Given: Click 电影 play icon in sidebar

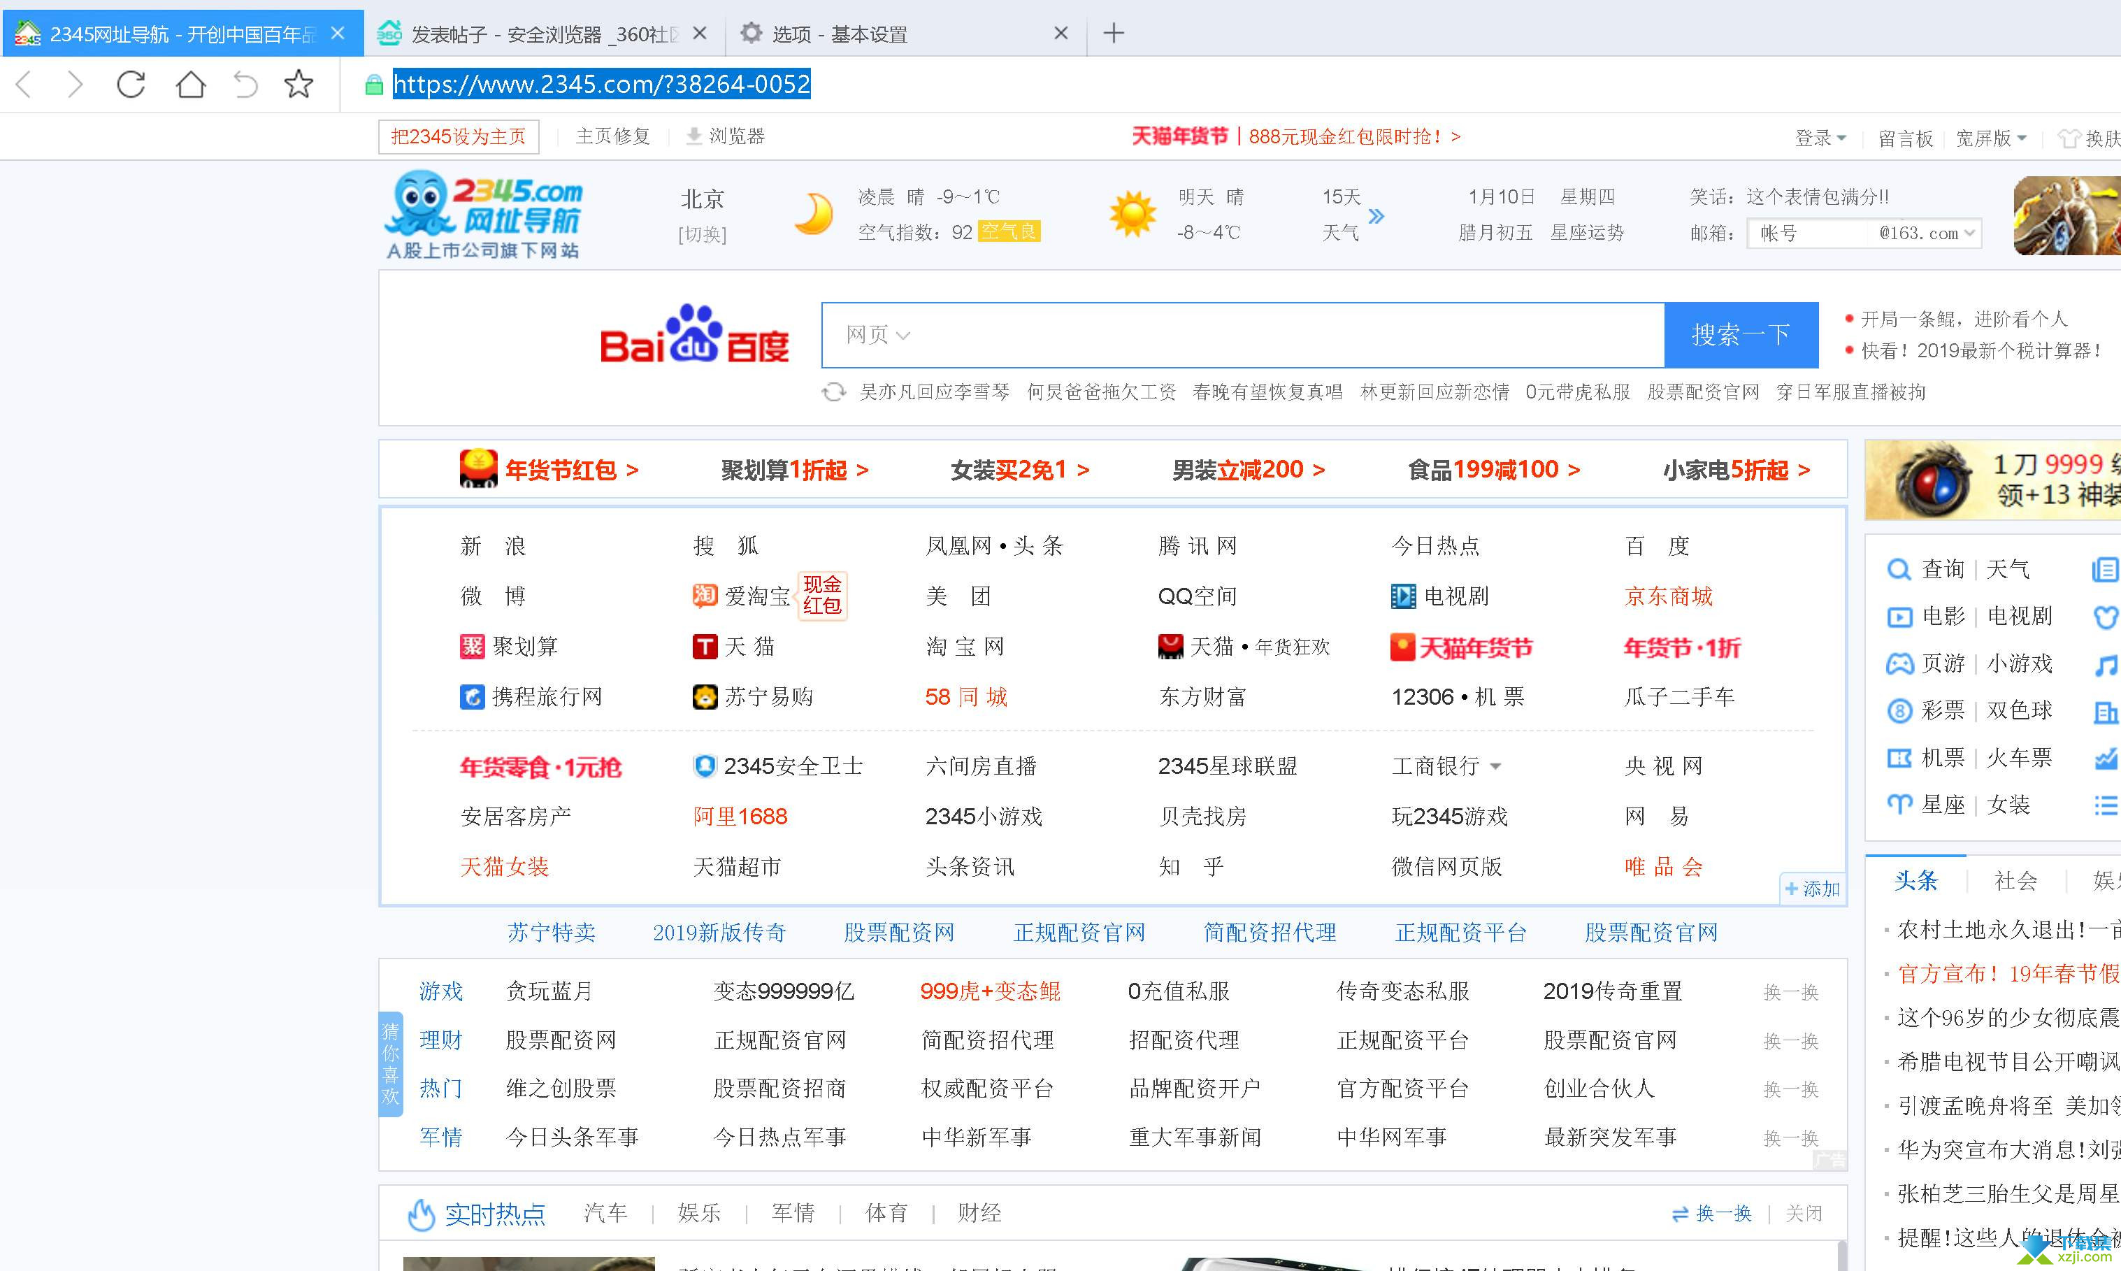Looking at the screenshot, I should tap(1899, 617).
